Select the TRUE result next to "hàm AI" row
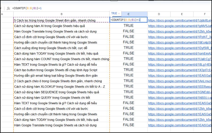 129,26
